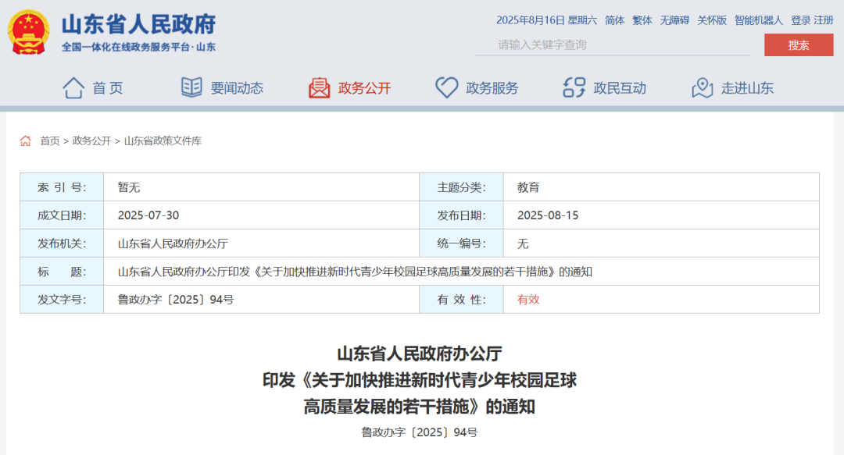Click the Shandong government national emblem logo

28,32
